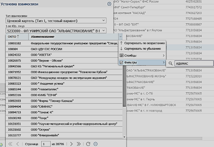Focus the filter field containing АДАМАС
This screenshot has width=214, height=147.
click(x=194, y=63)
